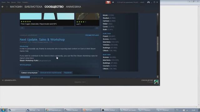The image size is (200, 112).
Task: Click the ЧИТАТЬ ДАЛЬШЕ link
Action: 25,65
